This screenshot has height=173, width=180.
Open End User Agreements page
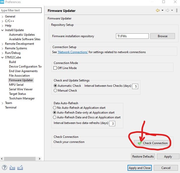tap(23, 71)
